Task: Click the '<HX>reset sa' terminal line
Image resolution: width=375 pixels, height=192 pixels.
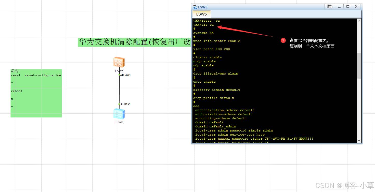Action: tap(206, 21)
